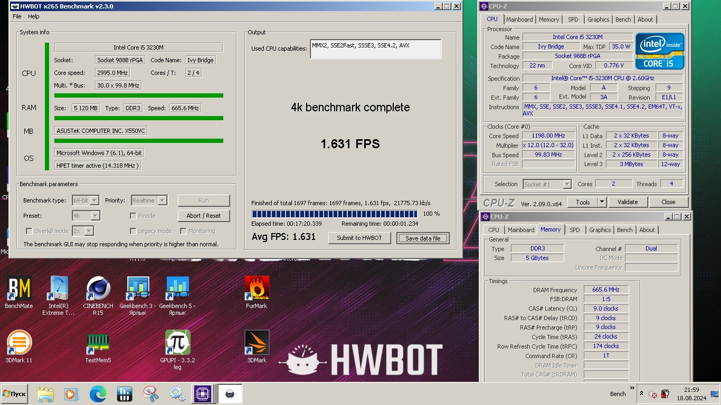Switch to HWBOT x265 taskbar button
The image size is (721, 405).
click(230, 393)
